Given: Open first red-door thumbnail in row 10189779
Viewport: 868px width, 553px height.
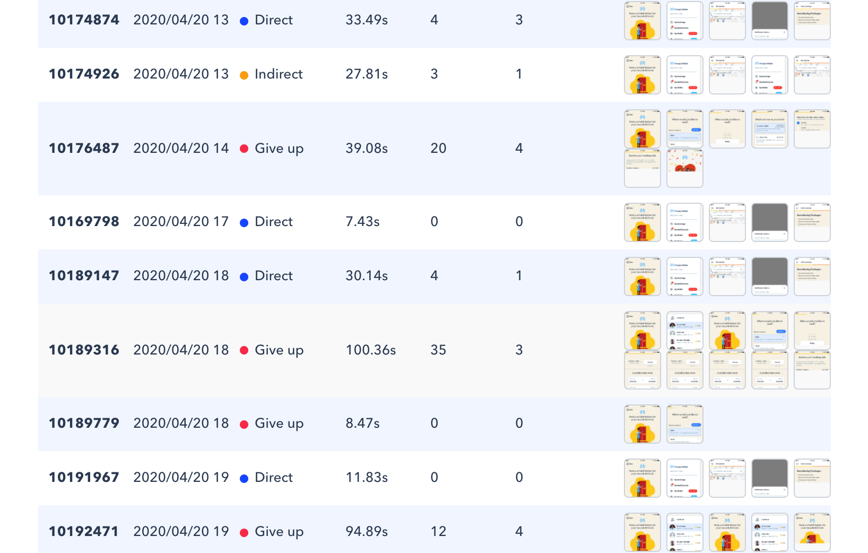Looking at the screenshot, I should (x=643, y=424).
